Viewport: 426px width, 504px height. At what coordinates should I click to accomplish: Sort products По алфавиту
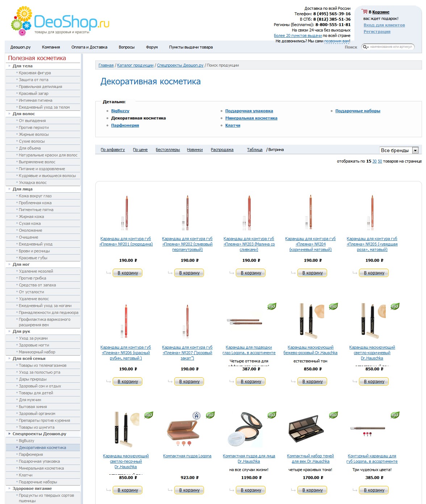click(113, 150)
